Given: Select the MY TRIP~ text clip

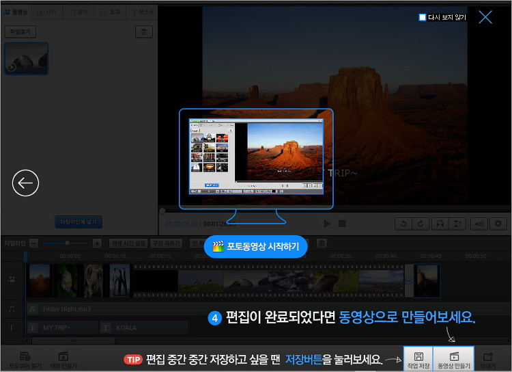Looking at the screenshot, I should [x=62, y=328].
